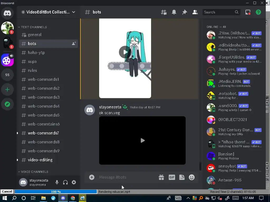Open the web-commands5 channel

click(x=49, y=115)
